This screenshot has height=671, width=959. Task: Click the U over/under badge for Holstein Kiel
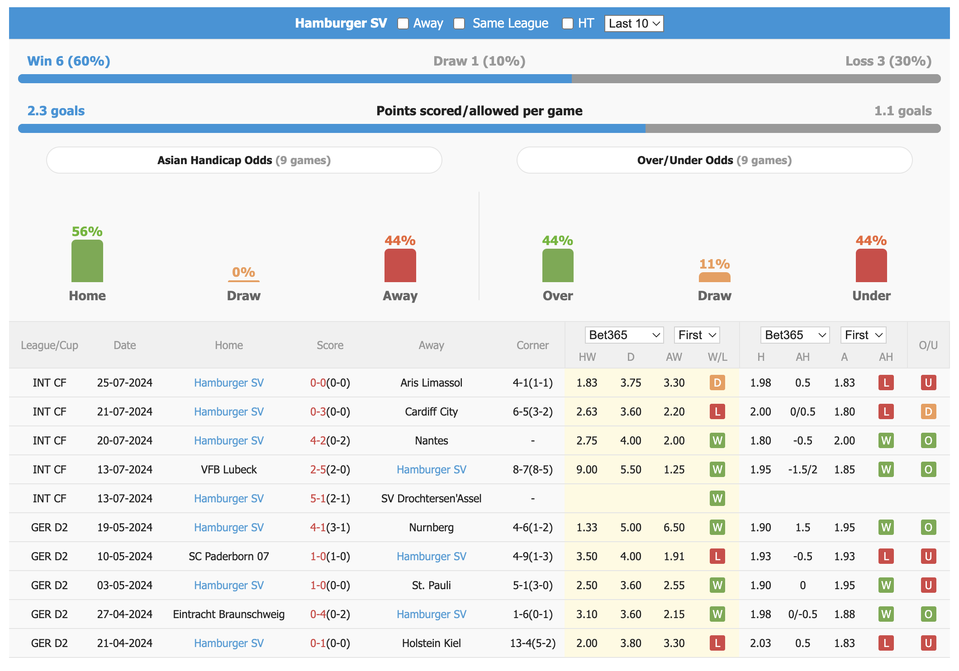[928, 643]
